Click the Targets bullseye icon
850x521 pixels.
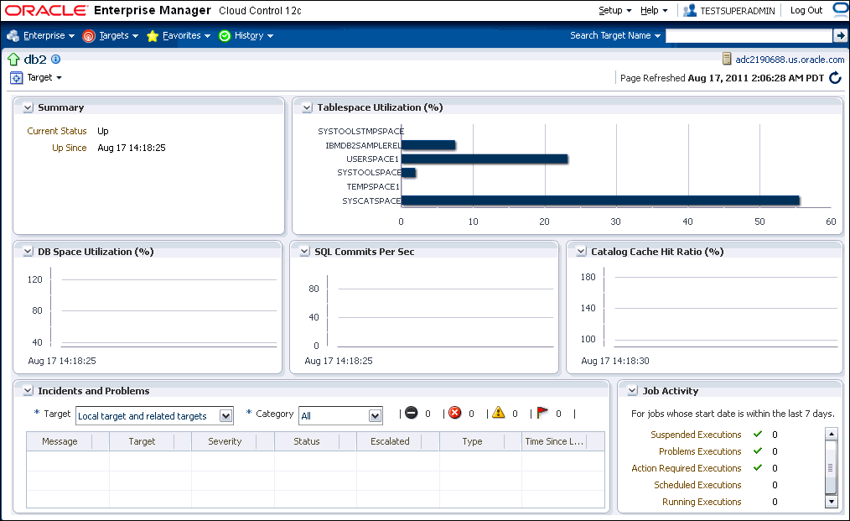89,36
